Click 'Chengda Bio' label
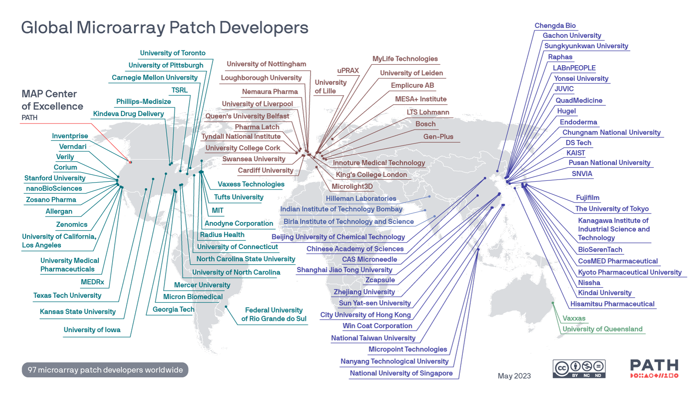696x393 pixels. click(x=555, y=26)
